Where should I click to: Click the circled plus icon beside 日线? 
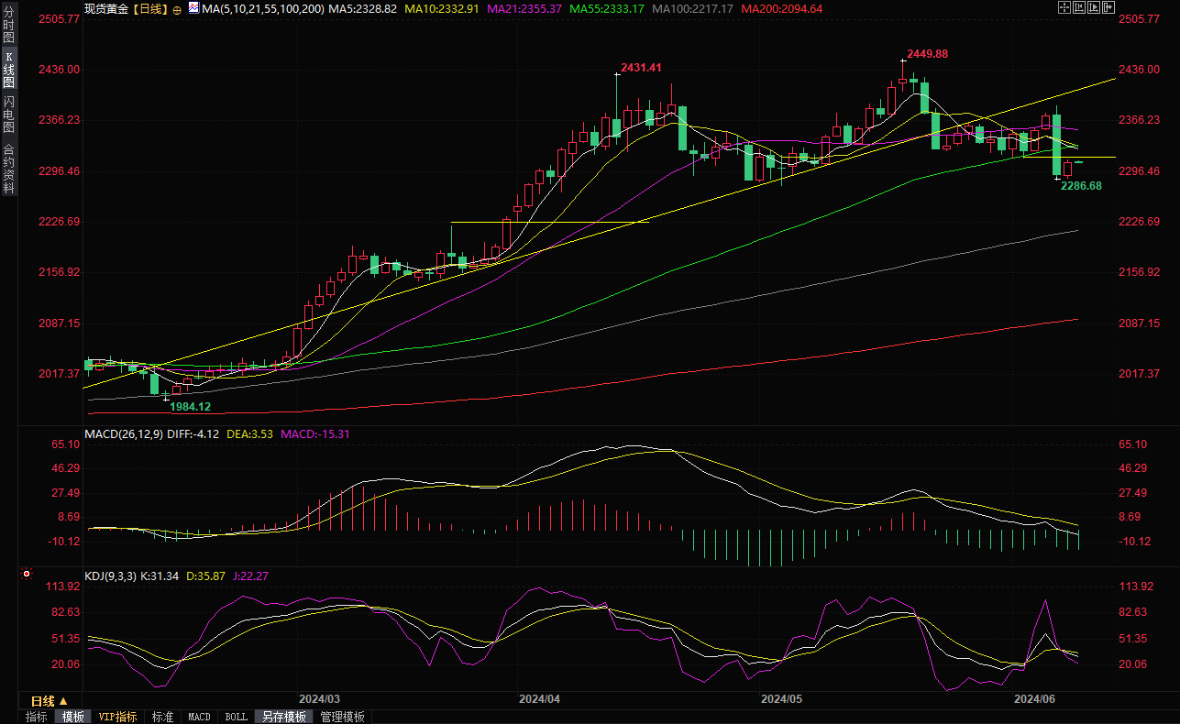(x=177, y=8)
